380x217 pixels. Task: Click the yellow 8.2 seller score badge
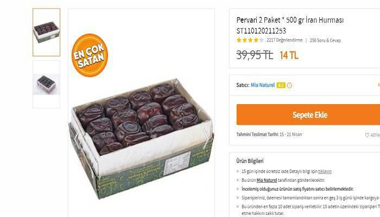pyautogui.click(x=281, y=85)
